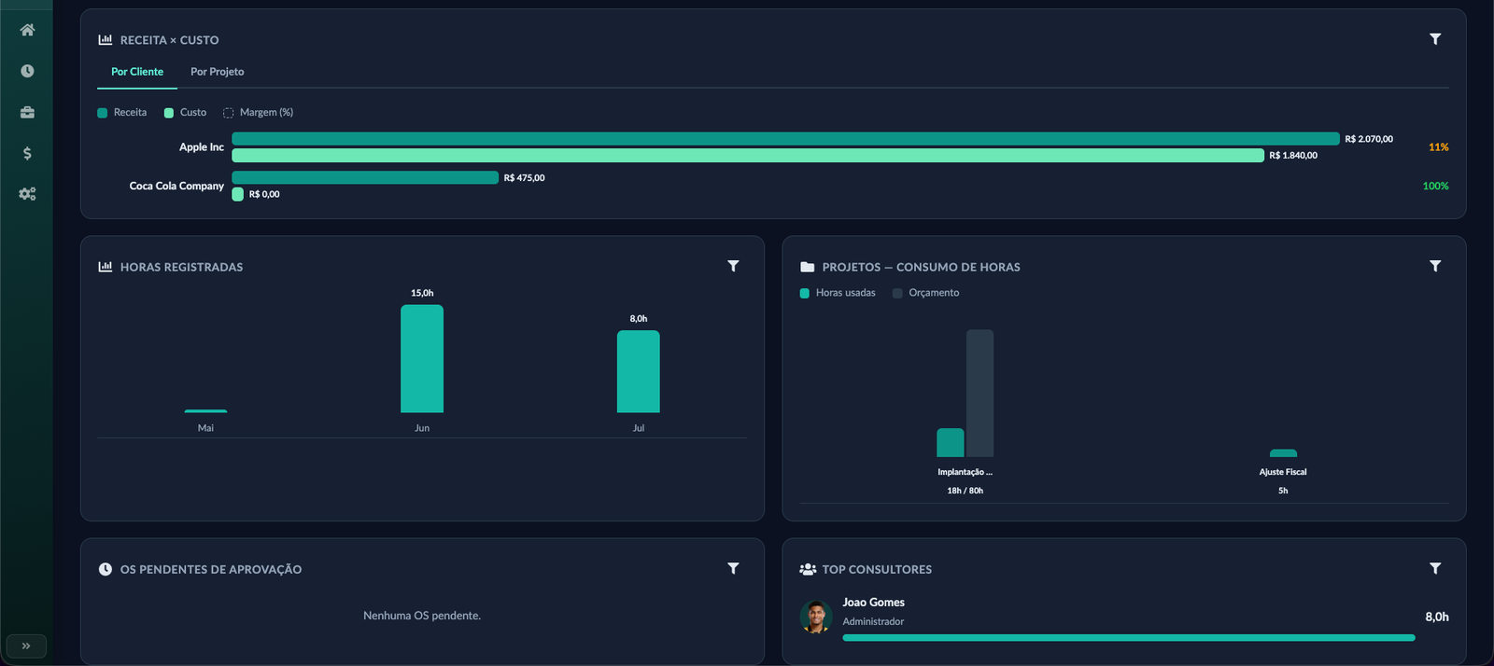Filter the Receita × Custo panel
The width and height of the screenshot is (1494, 666).
pos(1435,39)
